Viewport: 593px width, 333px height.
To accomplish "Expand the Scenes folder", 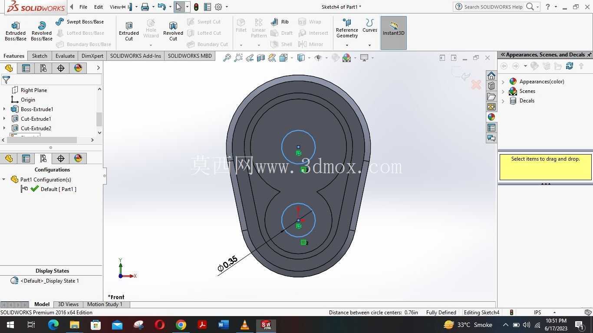I will (x=503, y=91).
